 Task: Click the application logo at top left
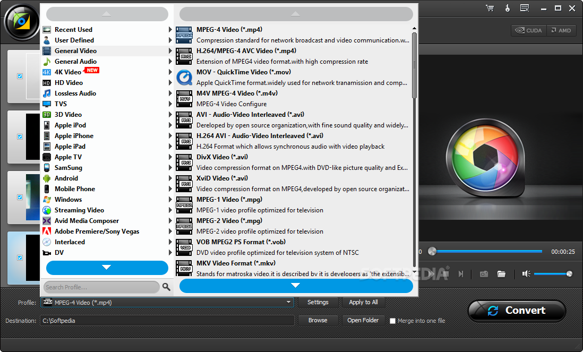tap(22, 22)
